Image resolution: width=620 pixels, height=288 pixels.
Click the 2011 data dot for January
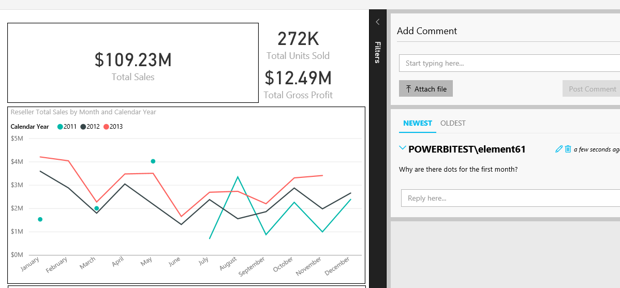pyautogui.click(x=40, y=219)
